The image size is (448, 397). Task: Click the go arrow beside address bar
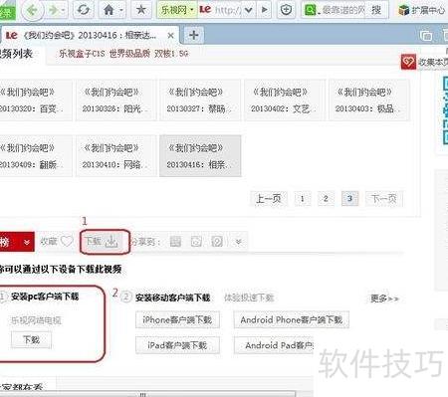(x=264, y=10)
